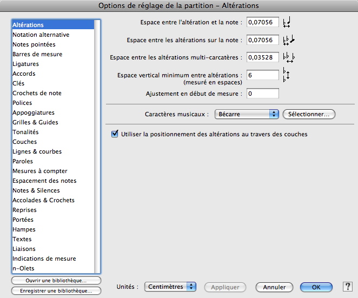
Task: Select Mesures à compter in the list
Action: click(53, 171)
